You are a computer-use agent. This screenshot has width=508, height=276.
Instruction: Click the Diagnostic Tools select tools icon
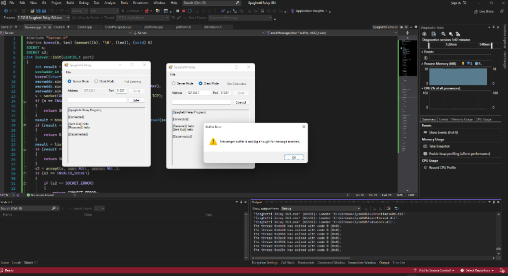point(433,34)
